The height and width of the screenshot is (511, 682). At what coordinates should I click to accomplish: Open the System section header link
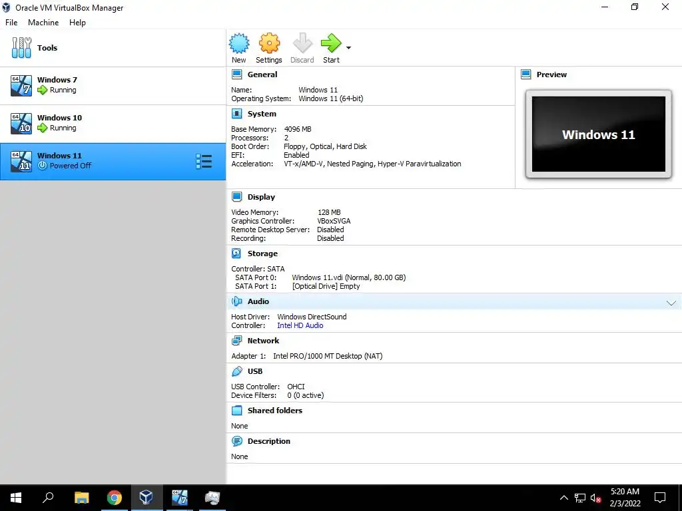tap(262, 114)
